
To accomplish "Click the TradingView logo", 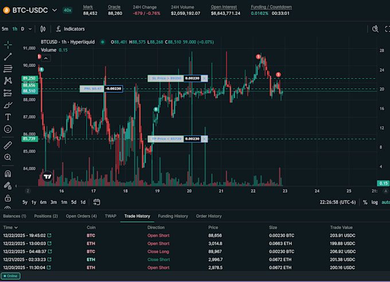I will (x=48, y=177).
